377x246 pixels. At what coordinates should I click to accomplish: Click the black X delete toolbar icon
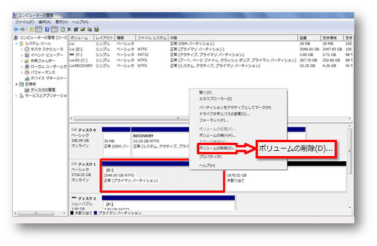pos(69,30)
